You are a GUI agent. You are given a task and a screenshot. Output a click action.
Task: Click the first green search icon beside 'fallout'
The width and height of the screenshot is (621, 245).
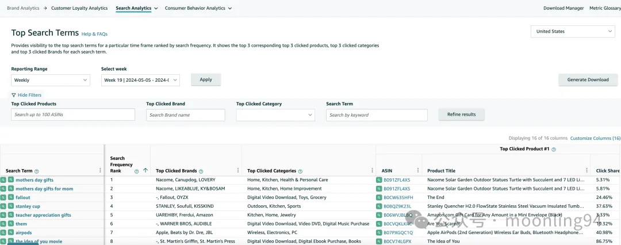click(3, 197)
